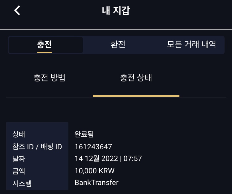232x194 pixels.
Task: Click the 내 지갑 page title
Action: pyautogui.click(x=116, y=10)
